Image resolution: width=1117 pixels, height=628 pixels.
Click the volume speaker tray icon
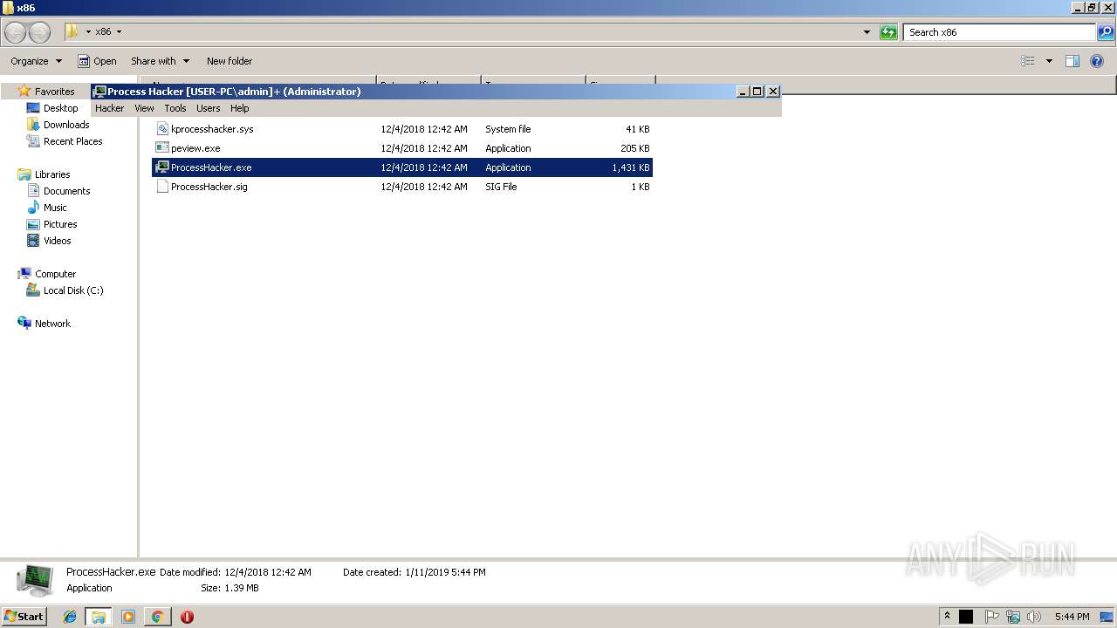pyautogui.click(x=1033, y=617)
